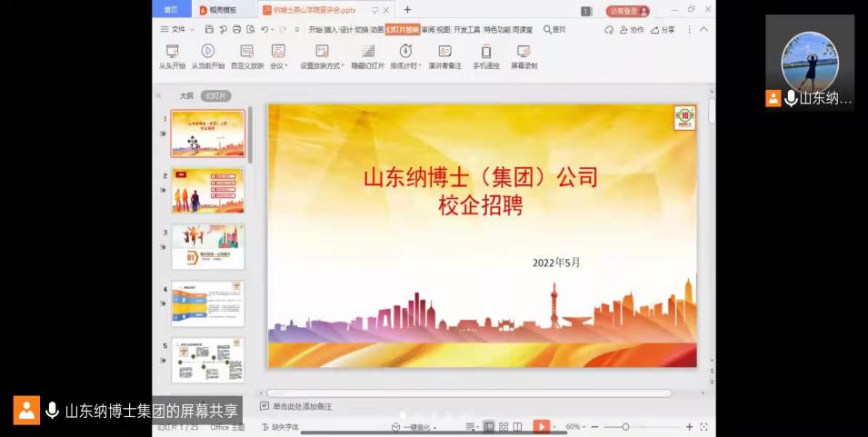868x437 pixels.
Task: Open phone remote control (手机遥控)
Action: pyautogui.click(x=486, y=56)
